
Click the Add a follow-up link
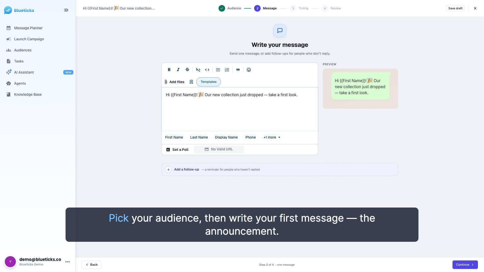tap(187, 169)
